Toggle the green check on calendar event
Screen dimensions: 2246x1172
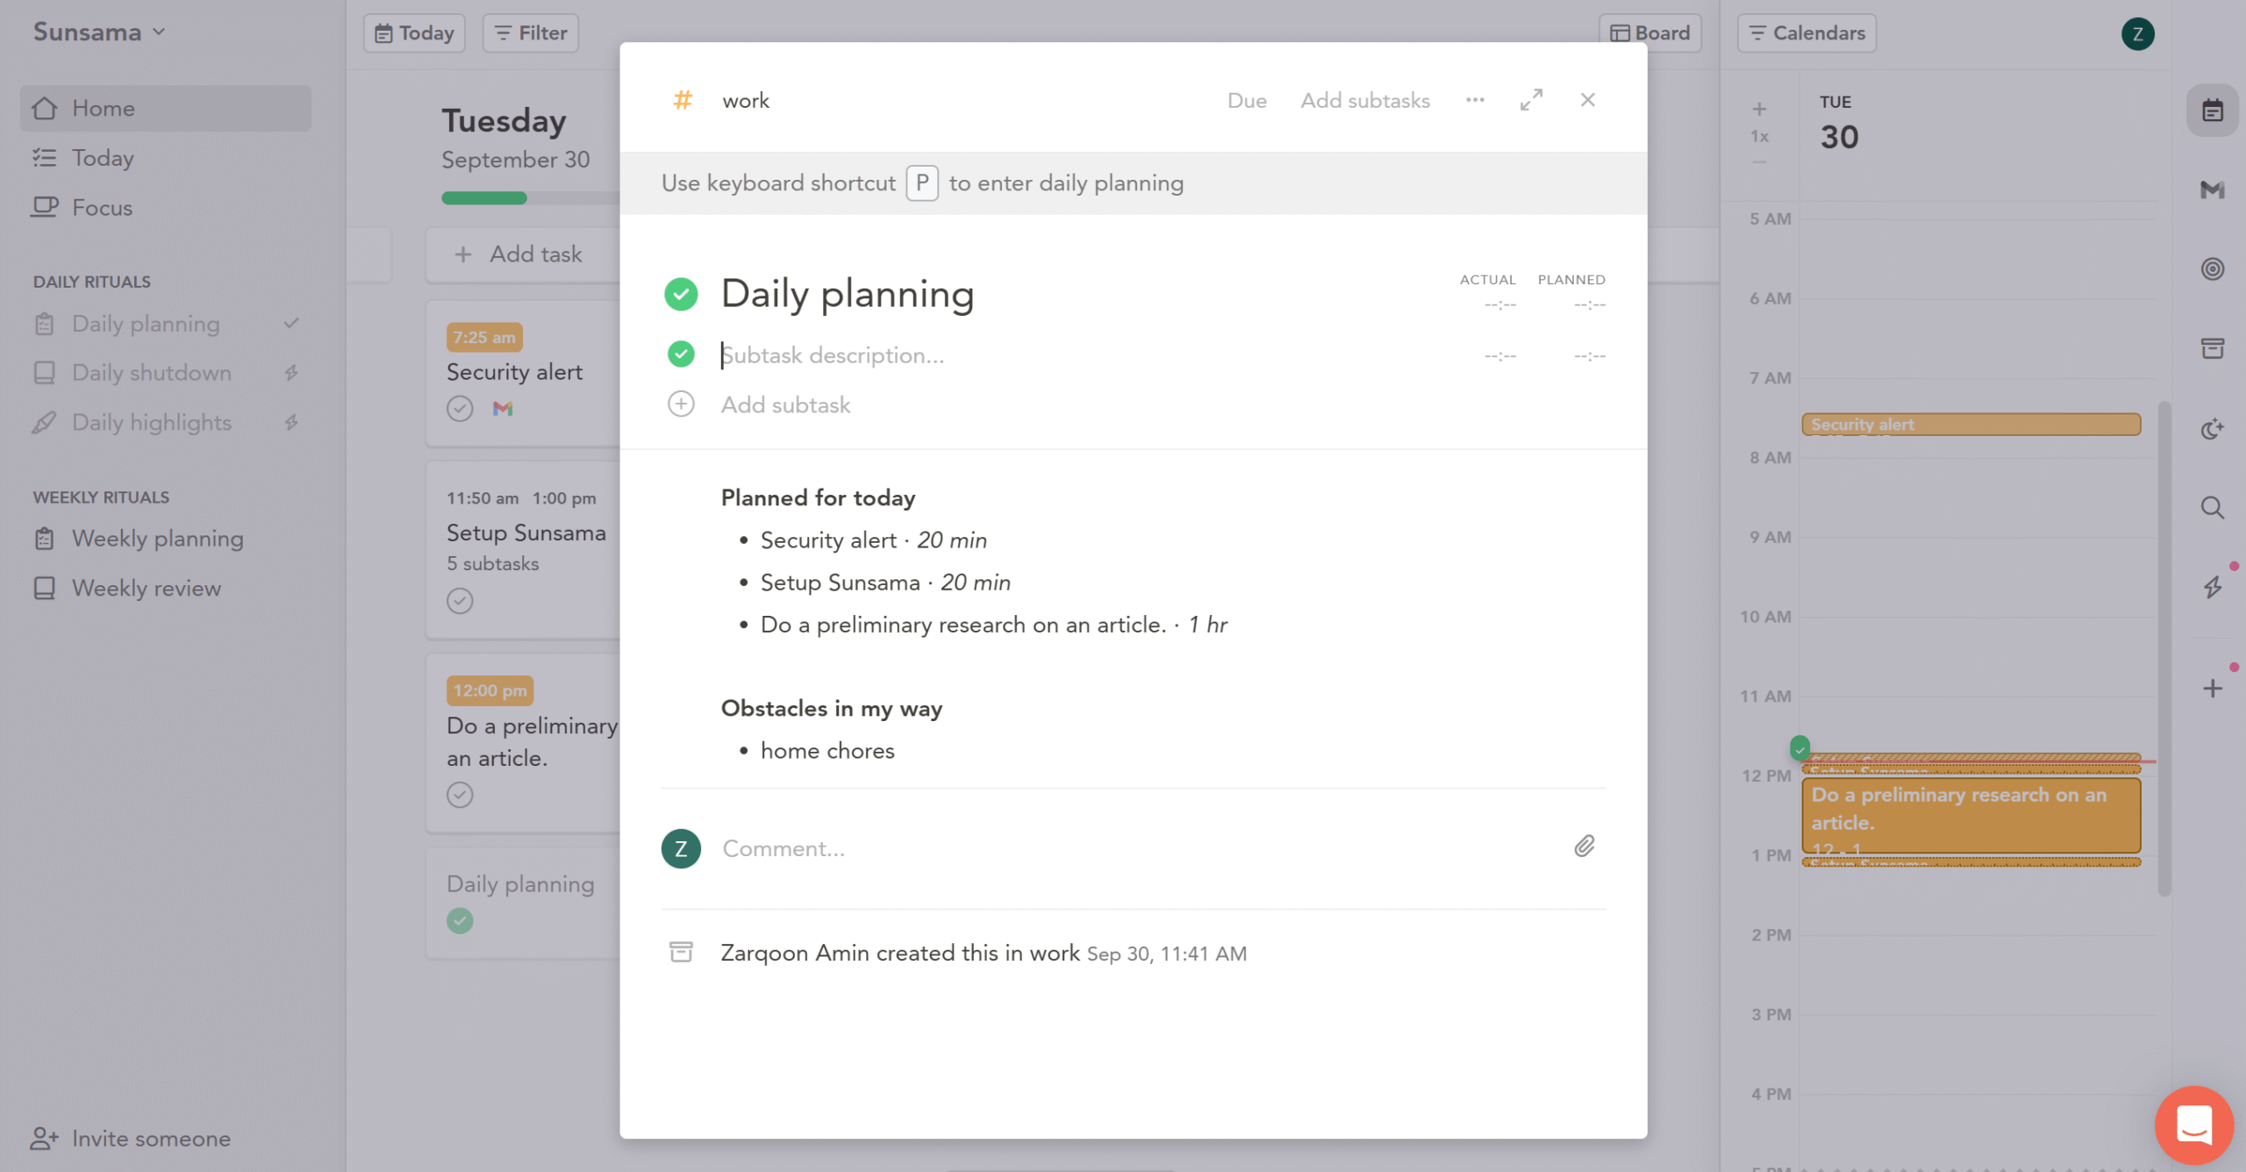(1799, 747)
